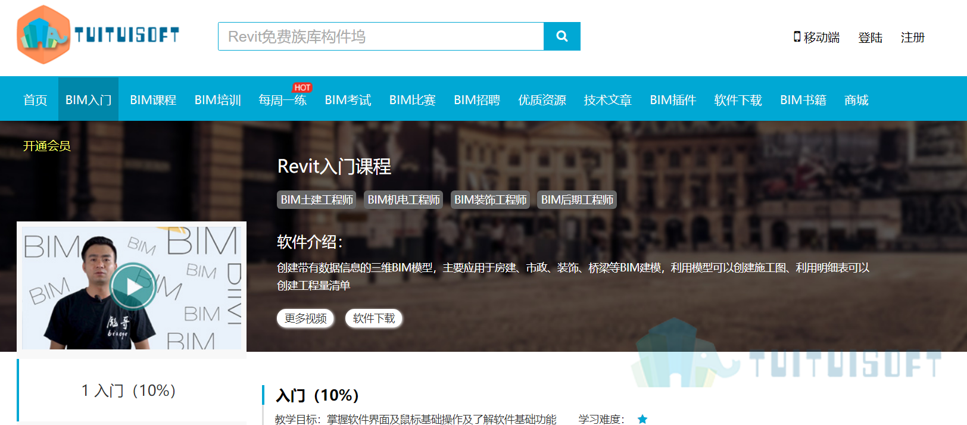Open the 移动端 mobile link

pos(821,37)
